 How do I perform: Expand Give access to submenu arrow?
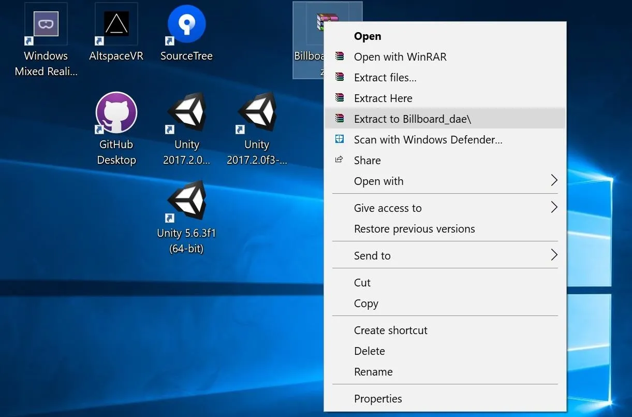click(x=554, y=208)
